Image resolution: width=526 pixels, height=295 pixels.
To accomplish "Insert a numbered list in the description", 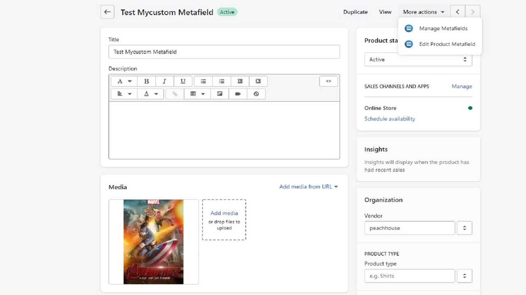I will point(221,81).
